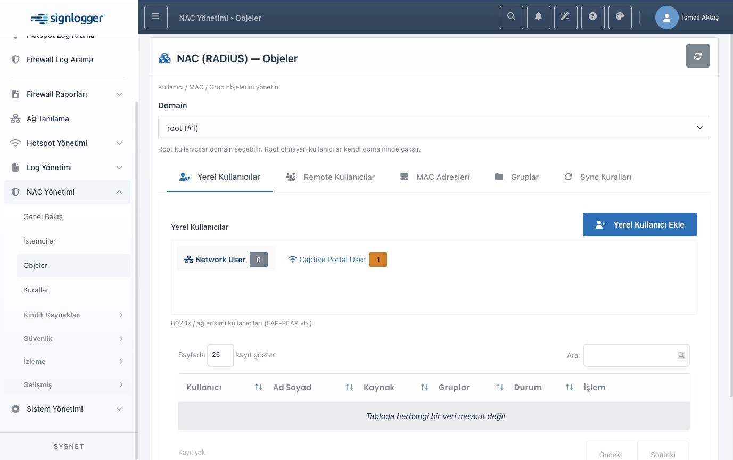This screenshot has height=460, width=733.
Task: Expand Güvenlik submenu chevron
Action: click(121, 338)
